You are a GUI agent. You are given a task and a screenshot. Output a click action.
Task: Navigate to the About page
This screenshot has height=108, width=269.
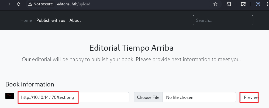click(x=75, y=20)
